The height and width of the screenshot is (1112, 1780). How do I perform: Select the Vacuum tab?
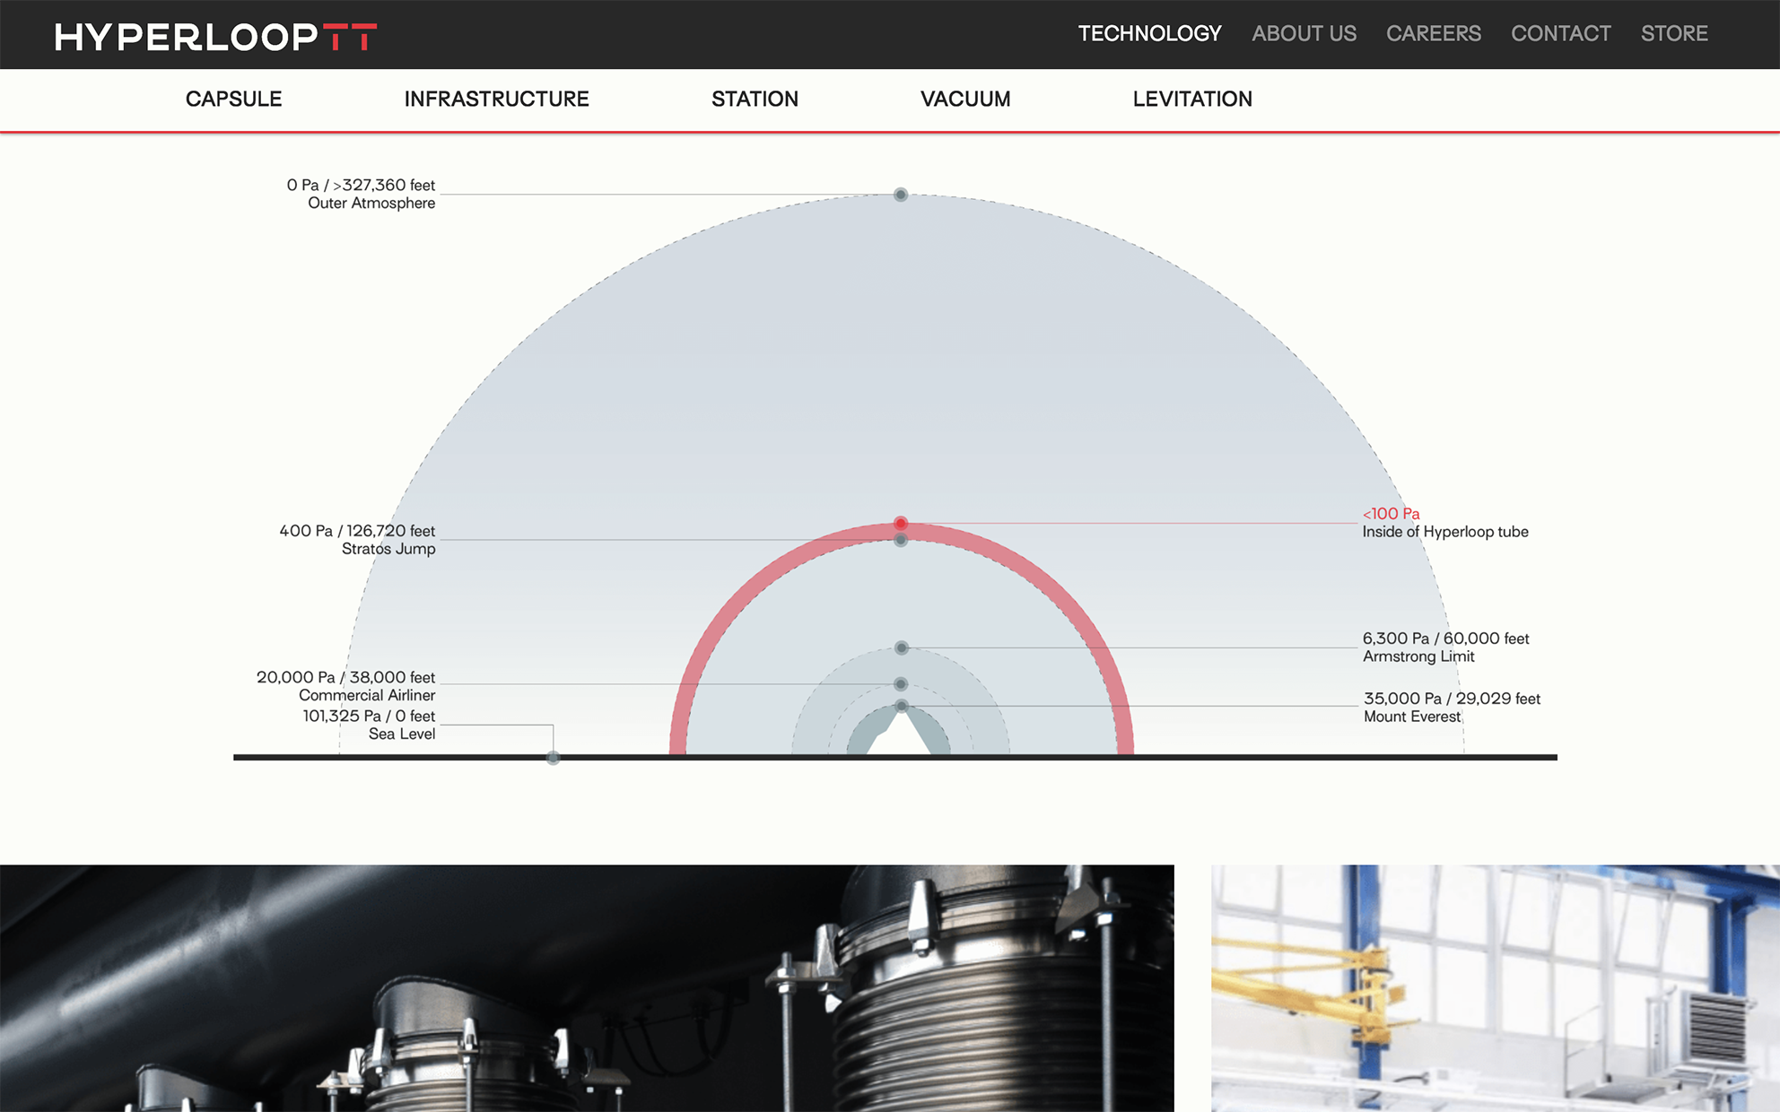965,100
